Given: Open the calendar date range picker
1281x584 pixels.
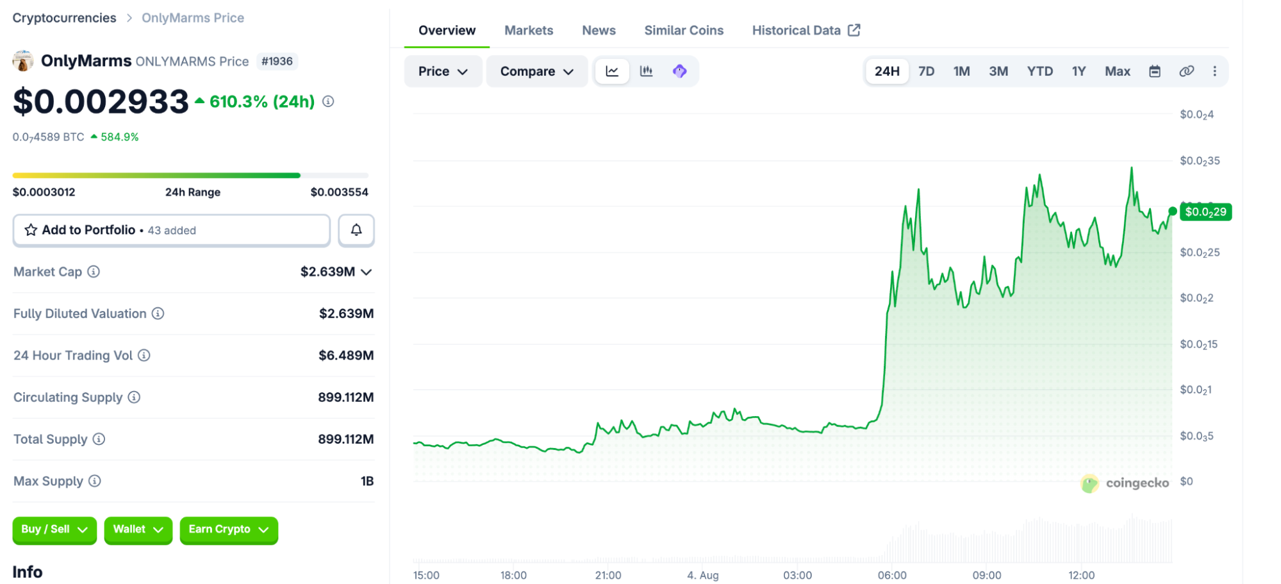Looking at the screenshot, I should pos(1155,71).
